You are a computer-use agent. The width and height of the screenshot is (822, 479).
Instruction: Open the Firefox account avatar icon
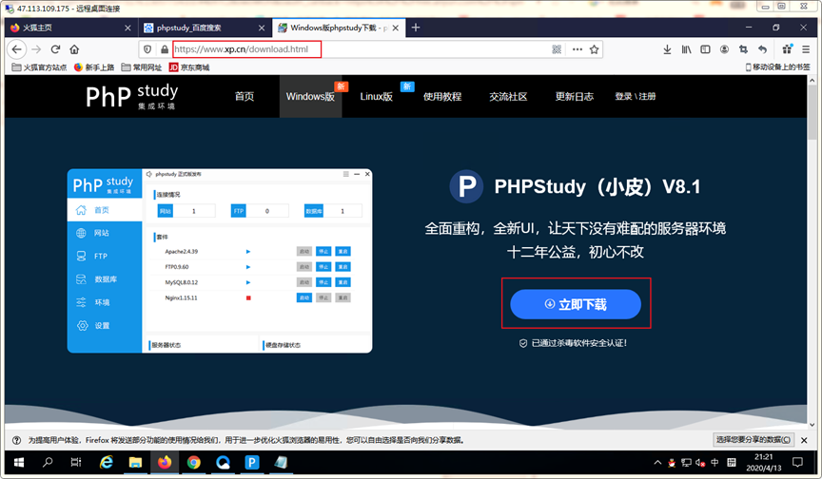[x=724, y=49]
